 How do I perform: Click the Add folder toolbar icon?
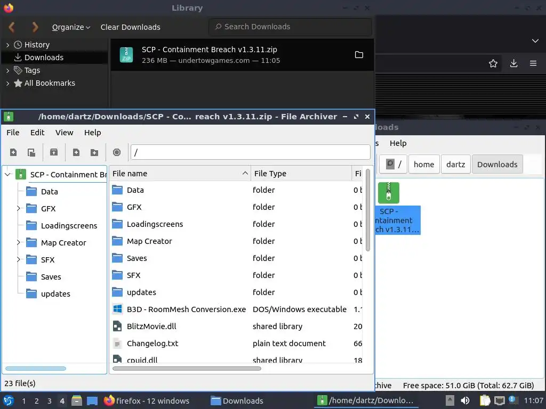click(94, 152)
